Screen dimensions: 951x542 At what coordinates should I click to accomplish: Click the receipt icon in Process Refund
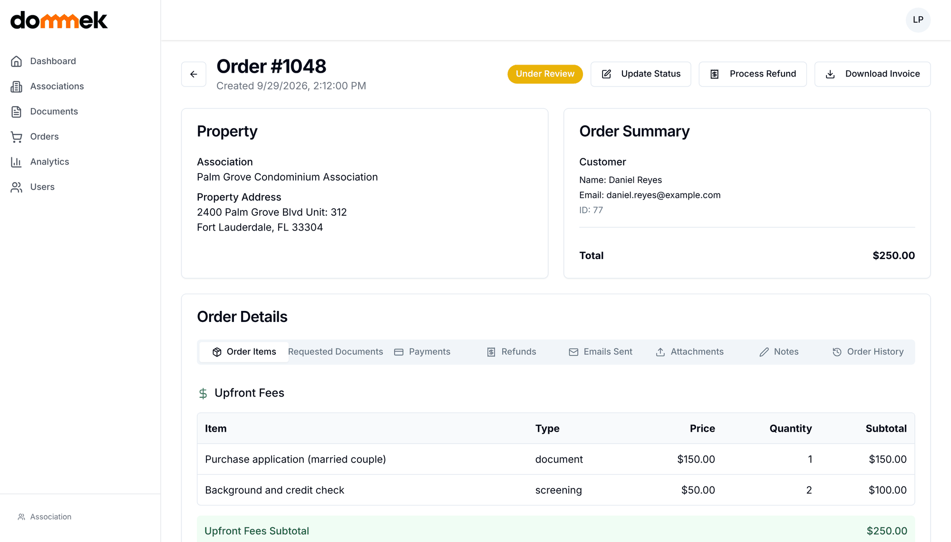[714, 74]
